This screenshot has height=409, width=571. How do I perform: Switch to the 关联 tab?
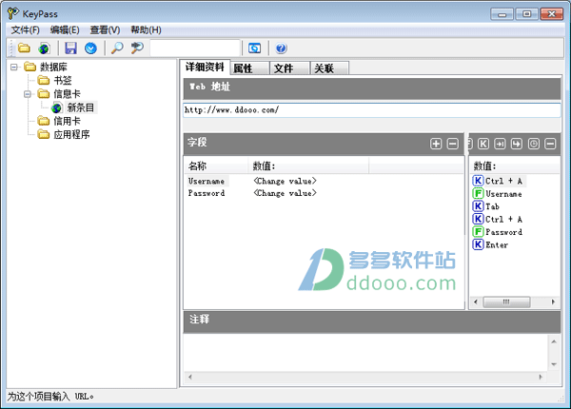(329, 68)
